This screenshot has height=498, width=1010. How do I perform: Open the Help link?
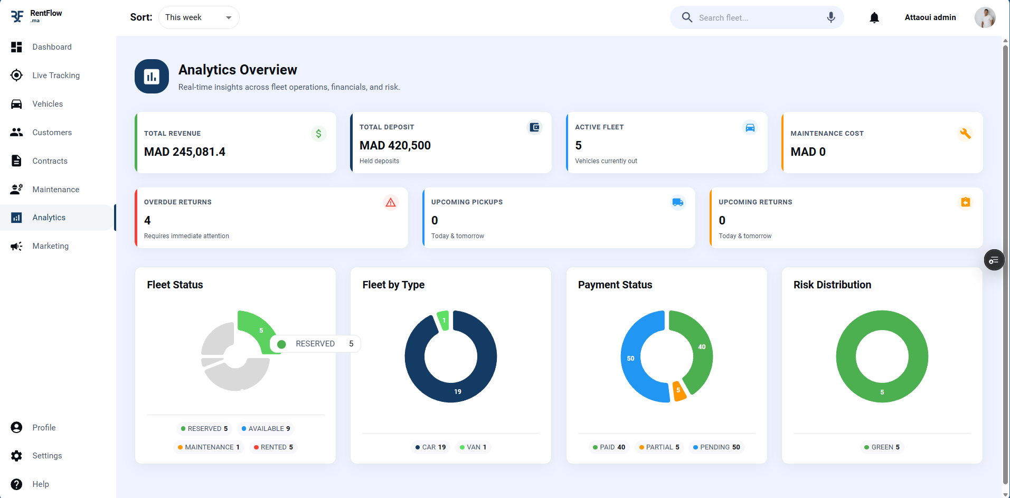[x=41, y=484]
